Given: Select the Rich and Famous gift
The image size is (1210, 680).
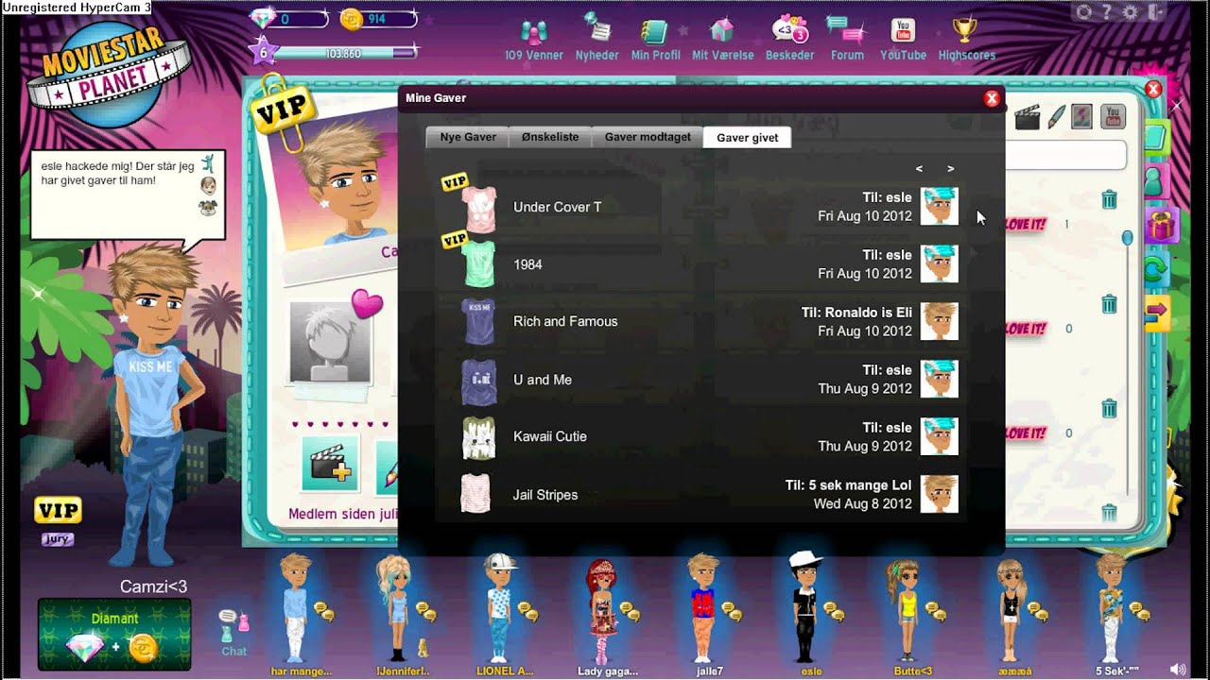Looking at the screenshot, I should pyautogui.click(x=701, y=322).
